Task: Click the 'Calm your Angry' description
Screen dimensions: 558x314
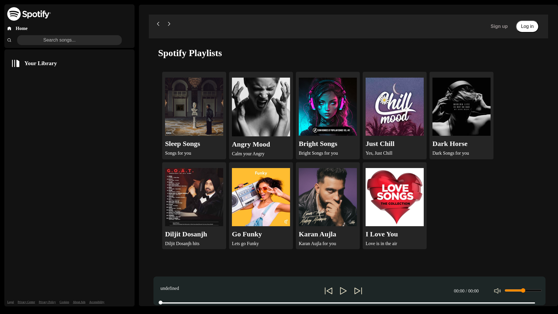Action: pyautogui.click(x=248, y=154)
